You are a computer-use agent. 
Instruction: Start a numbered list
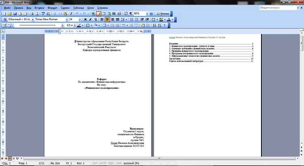(132, 19)
